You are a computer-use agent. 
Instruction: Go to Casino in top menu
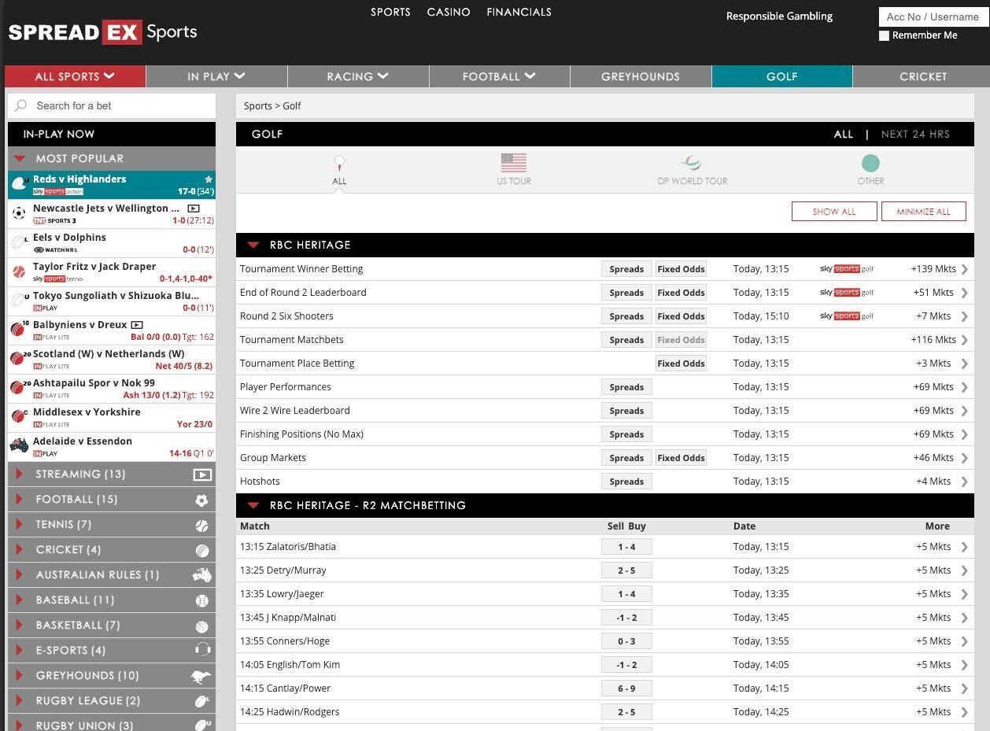(x=448, y=12)
